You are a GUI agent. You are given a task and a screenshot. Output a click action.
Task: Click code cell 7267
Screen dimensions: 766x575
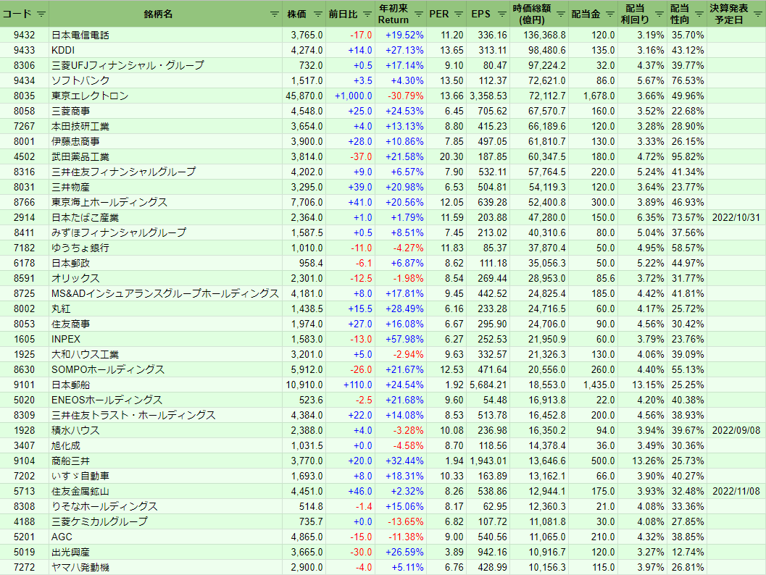point(25,127)
